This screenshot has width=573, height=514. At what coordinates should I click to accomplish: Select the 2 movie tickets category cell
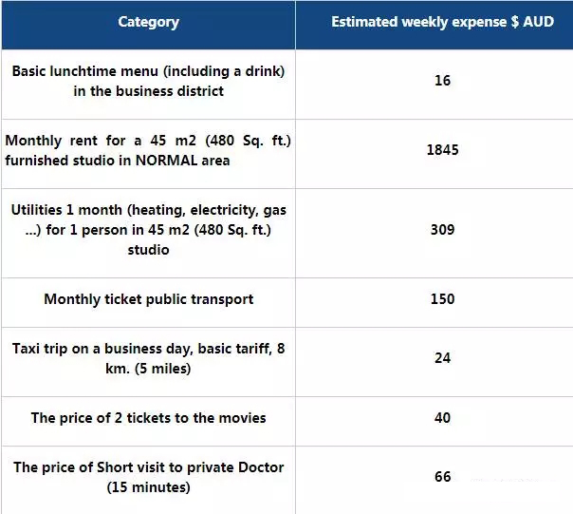(x=148, y=418)
